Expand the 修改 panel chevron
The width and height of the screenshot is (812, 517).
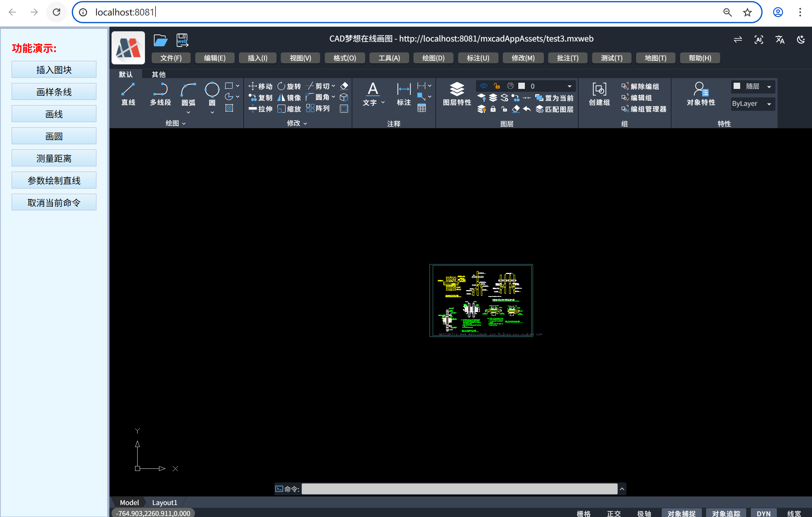(x=305, y=123)
